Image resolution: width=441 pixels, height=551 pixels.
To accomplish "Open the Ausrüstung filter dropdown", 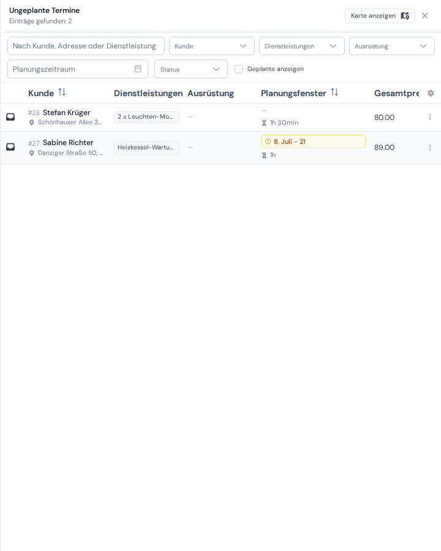I will pyautogui.click(x=392, y=46).
